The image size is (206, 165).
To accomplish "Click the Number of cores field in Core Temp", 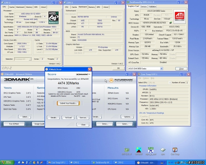I will click(x=187, y=82).
